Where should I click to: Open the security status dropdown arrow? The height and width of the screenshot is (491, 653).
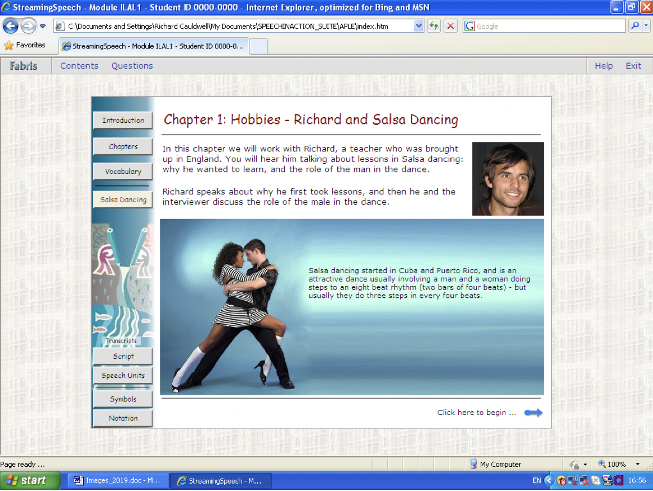click(585, 465)
